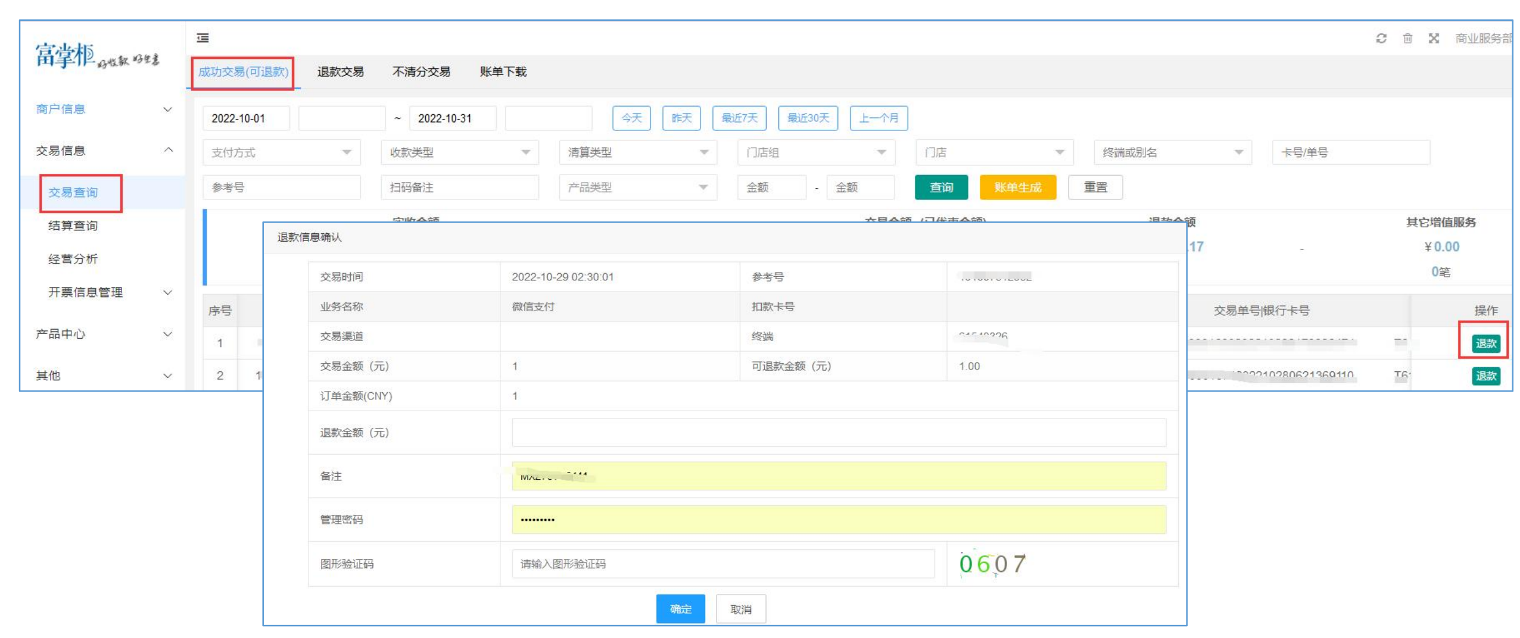Screen dimensions: 1520x638
Task: Click the end date field 2022-10-31
Action: click(x=453, y=118)
